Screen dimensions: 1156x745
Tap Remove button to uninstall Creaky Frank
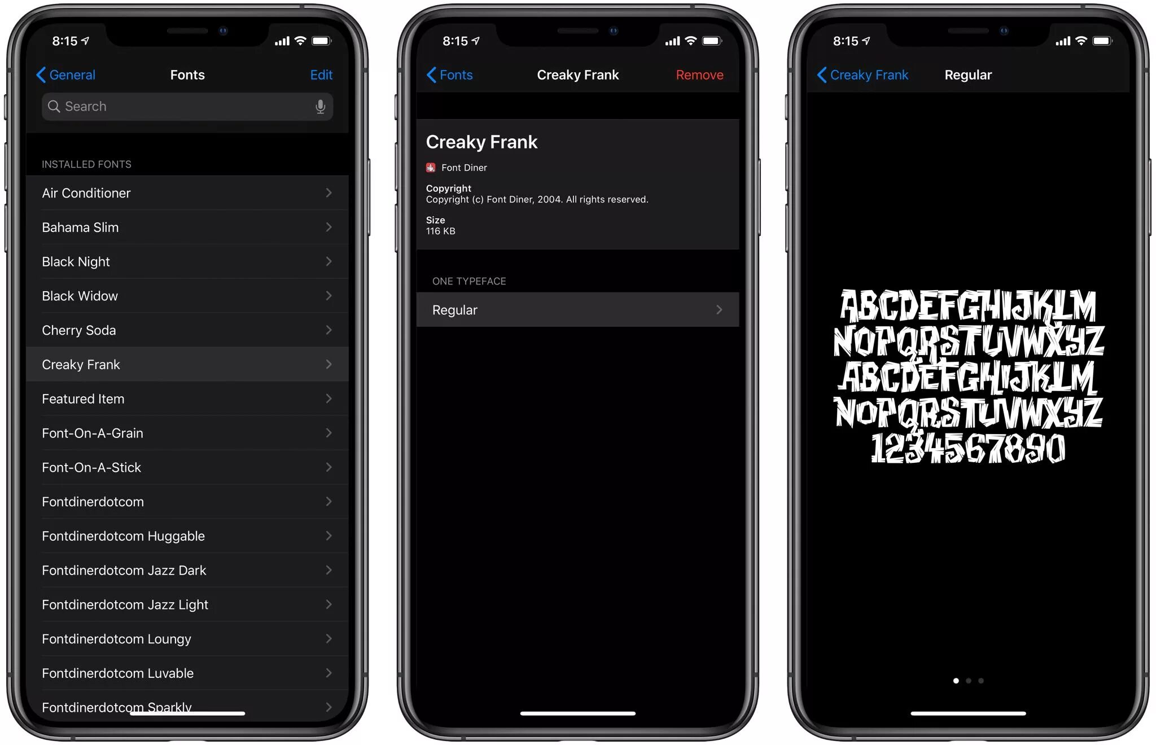699,75
